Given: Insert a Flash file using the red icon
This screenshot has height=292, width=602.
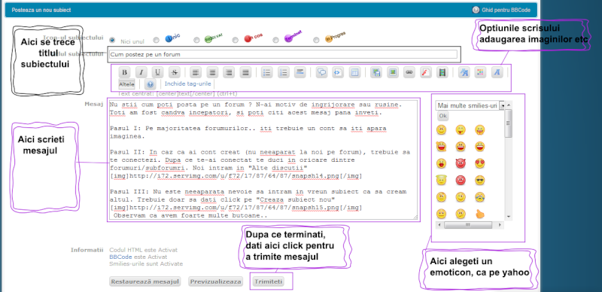Looking at the screenshot, I should (x=425, y=72).
